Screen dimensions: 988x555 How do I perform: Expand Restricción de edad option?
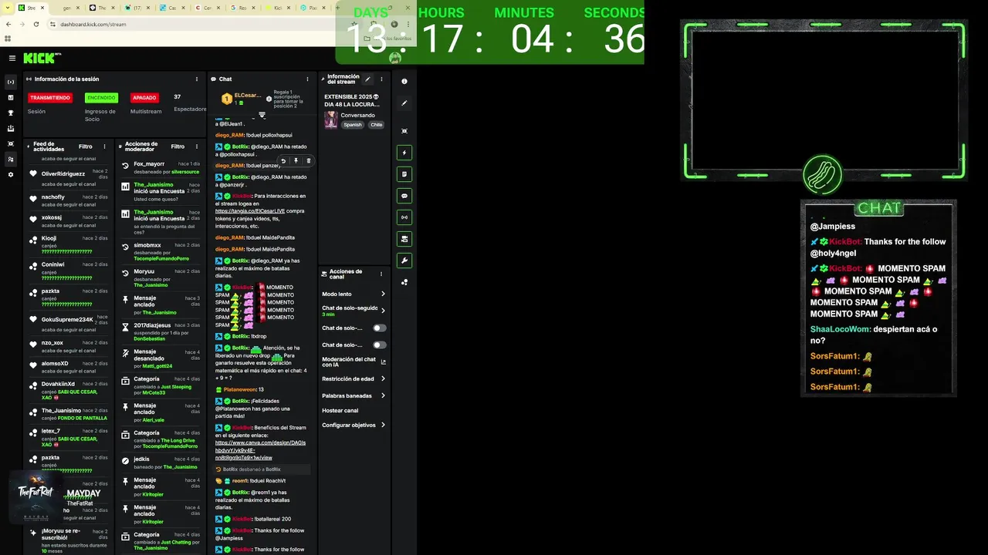354,378
